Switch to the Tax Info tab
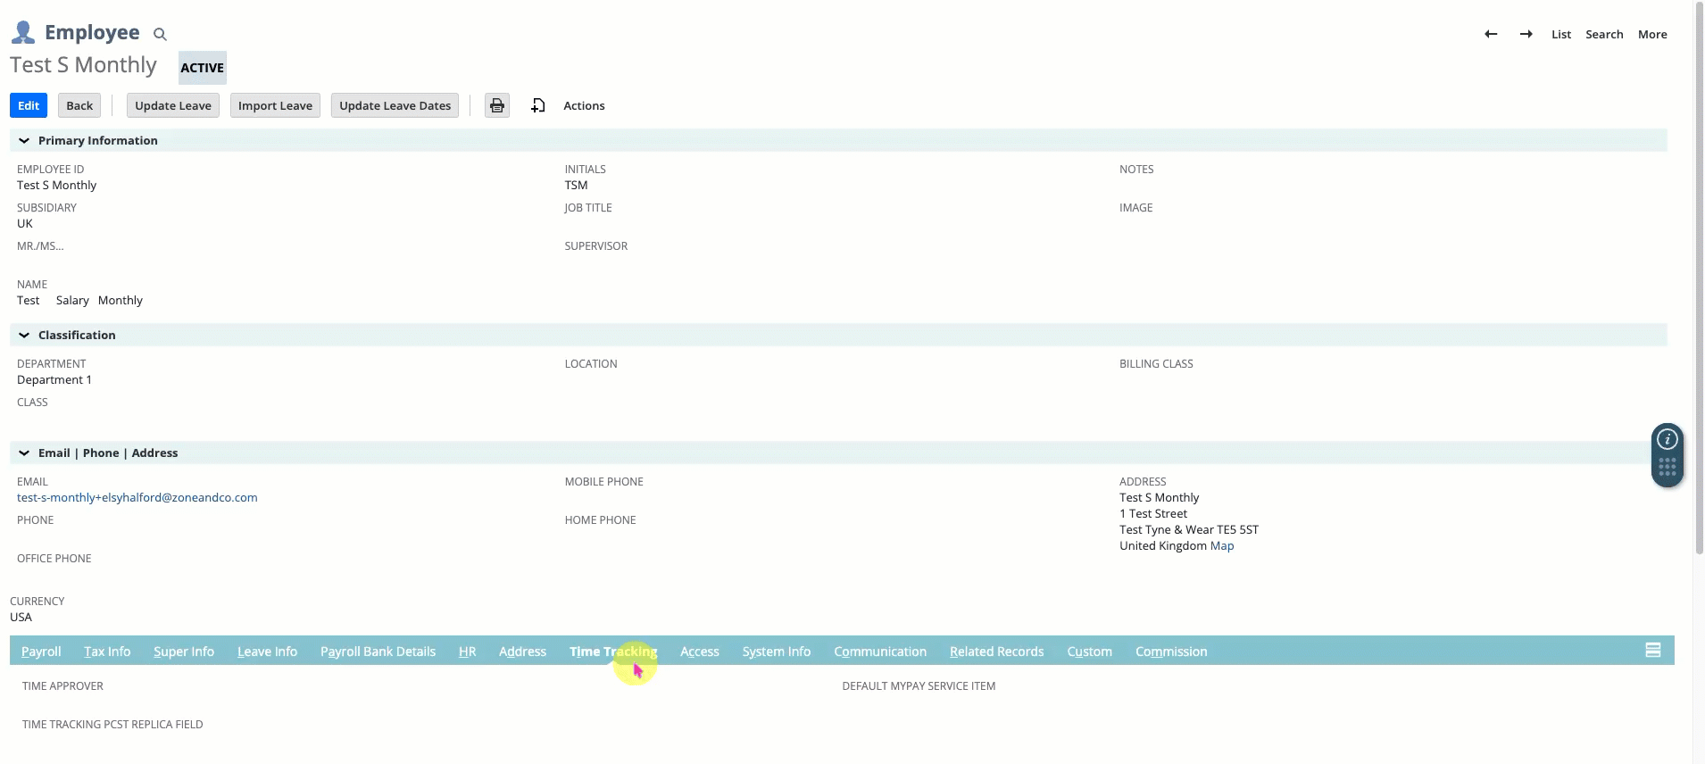Screen dimensions: 1705x764 pyautogui.click(x=107, y=652)
